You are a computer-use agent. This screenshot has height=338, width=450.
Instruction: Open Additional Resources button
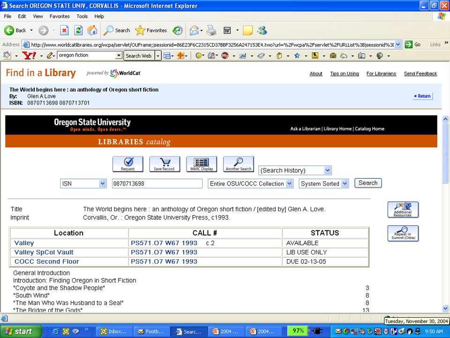tap(403, 209)
